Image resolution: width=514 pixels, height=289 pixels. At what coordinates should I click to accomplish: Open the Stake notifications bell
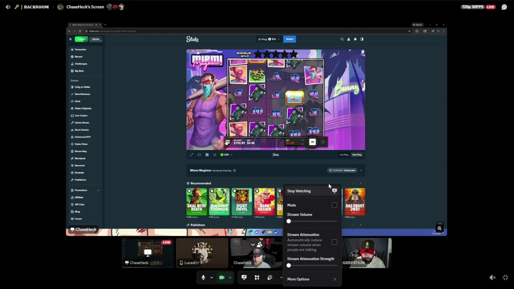point(355,39)
